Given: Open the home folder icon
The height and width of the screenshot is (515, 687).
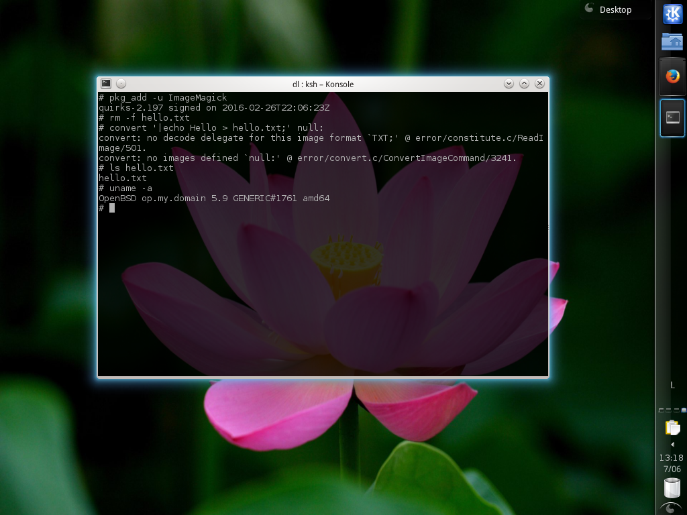Looking at the screenshot, I should (672, 42).
